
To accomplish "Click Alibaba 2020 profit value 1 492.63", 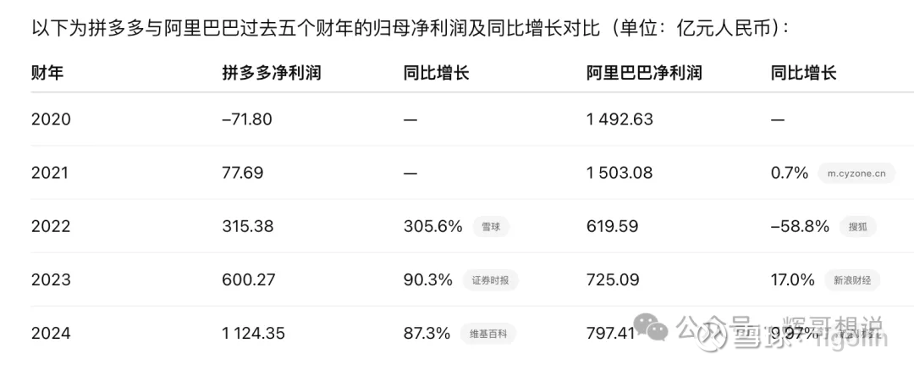I will point(619,119).
